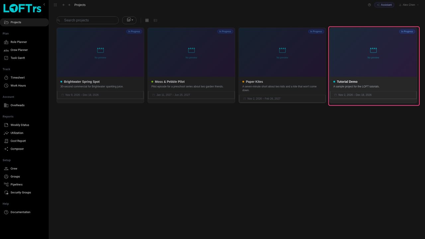This screenshot has width=425, height=239.
Task: Open the app grid launcher icon
Action: [55, 5]
